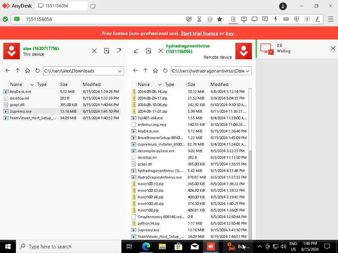Viewport: 338px width, 253px height.
Task: Select remote python34.zip file
Action: (189, 223)
